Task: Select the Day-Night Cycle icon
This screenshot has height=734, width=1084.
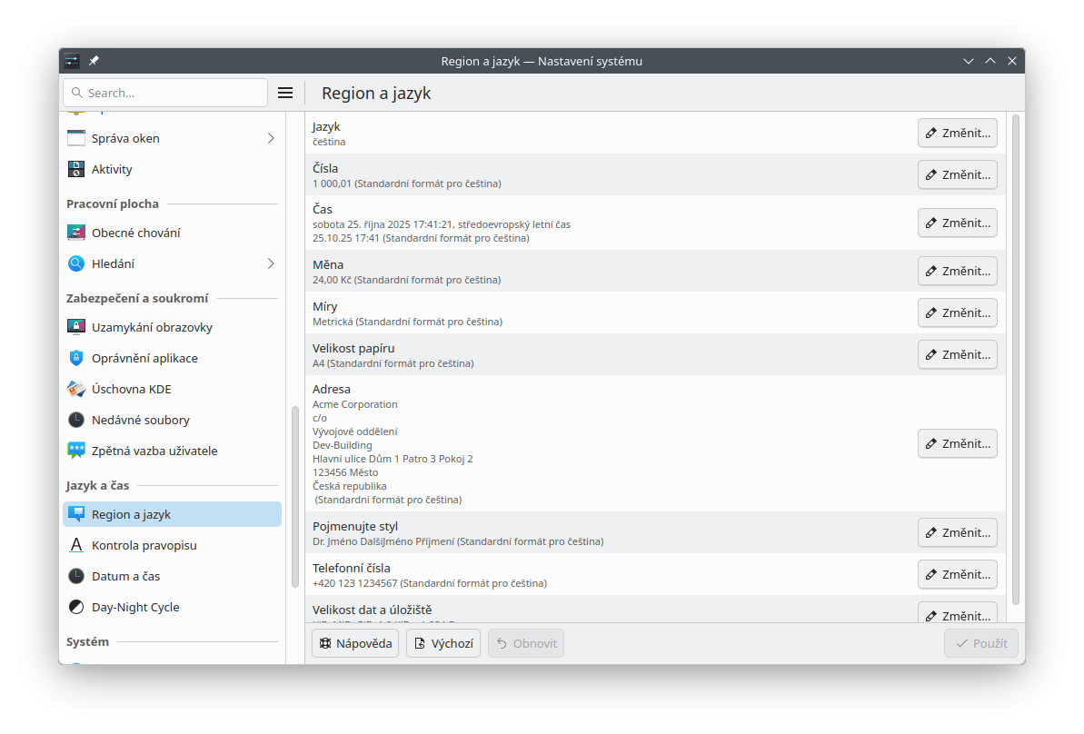Action: (76, 607)
